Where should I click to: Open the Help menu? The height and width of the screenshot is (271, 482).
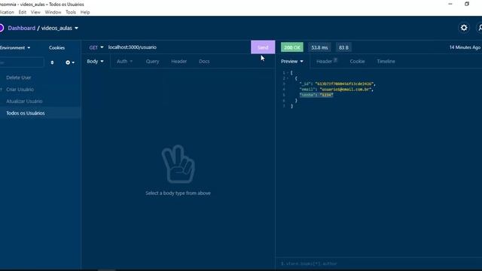pyautogui.click(x=85, y=12)
